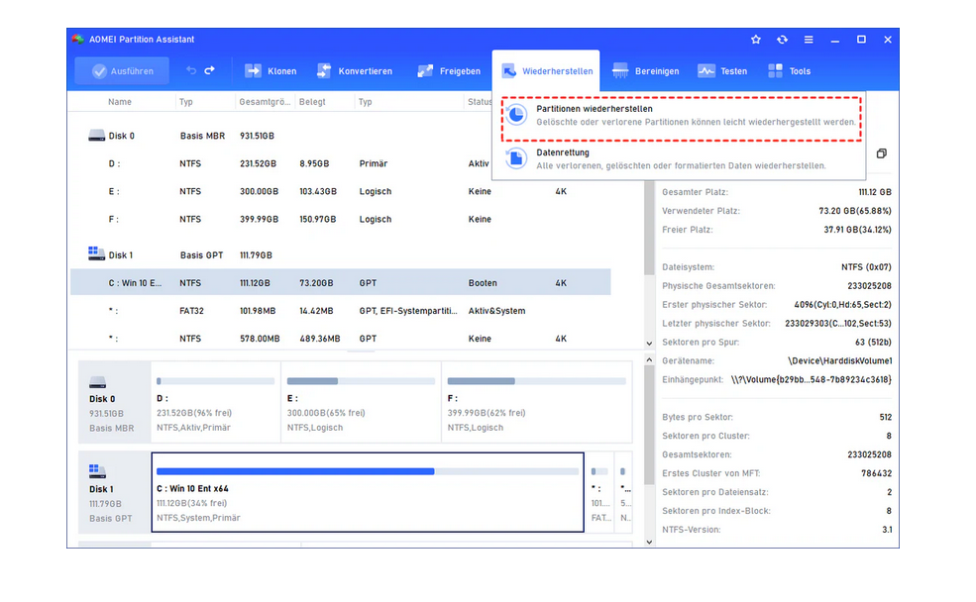Screen dimensions: 976x602
Task: Open the Freigeben toolbar menu
Action: 449,71
